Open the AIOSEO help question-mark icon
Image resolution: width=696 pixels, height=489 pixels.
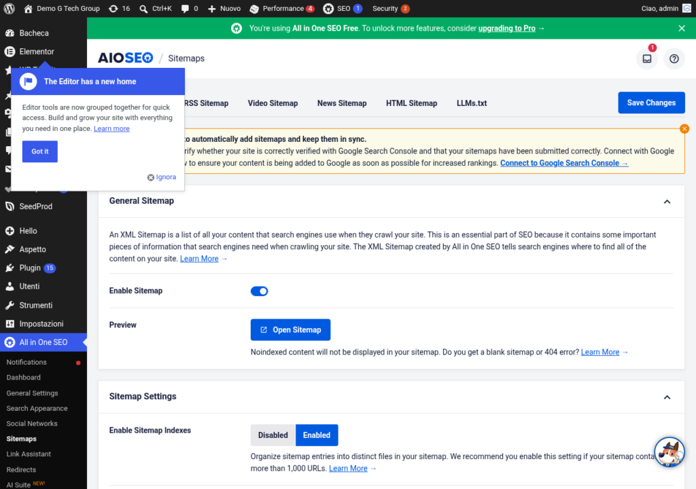point(674,58)
